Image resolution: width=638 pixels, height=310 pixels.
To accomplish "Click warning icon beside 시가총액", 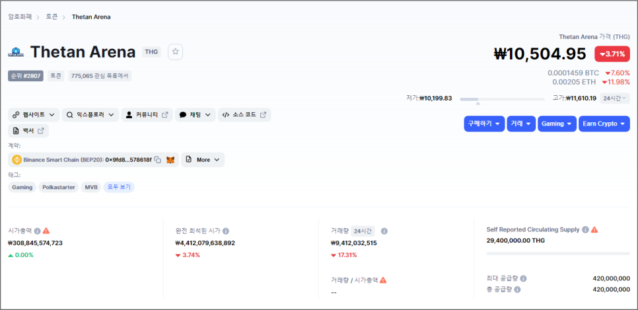I will (x=46, y=231).
